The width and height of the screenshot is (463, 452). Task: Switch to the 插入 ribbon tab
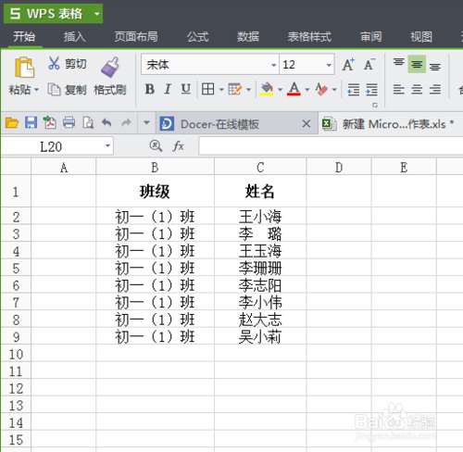click(x=74, y=37)
